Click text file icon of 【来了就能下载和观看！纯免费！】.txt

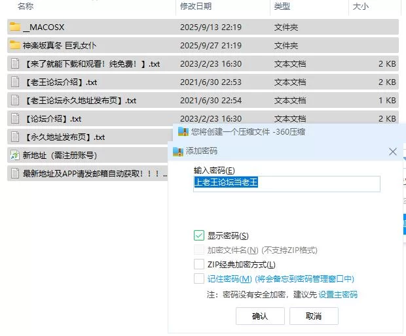[15, 63]
